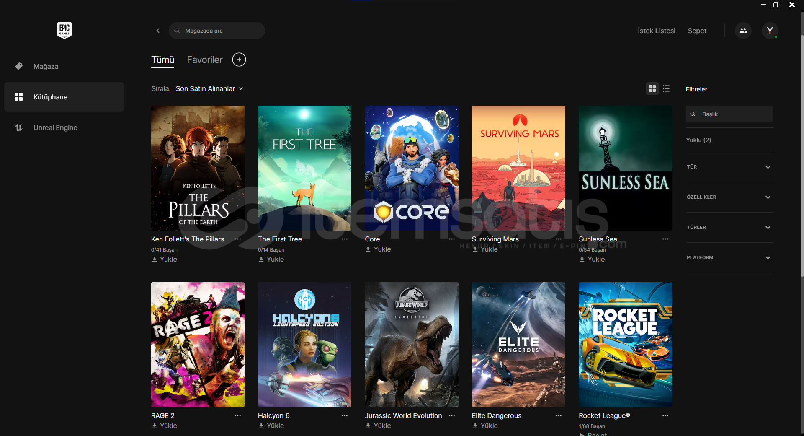Open the Rocket League cover
Image resolution: width=804 pixels, height=436 pixels.
click(625, 345)
